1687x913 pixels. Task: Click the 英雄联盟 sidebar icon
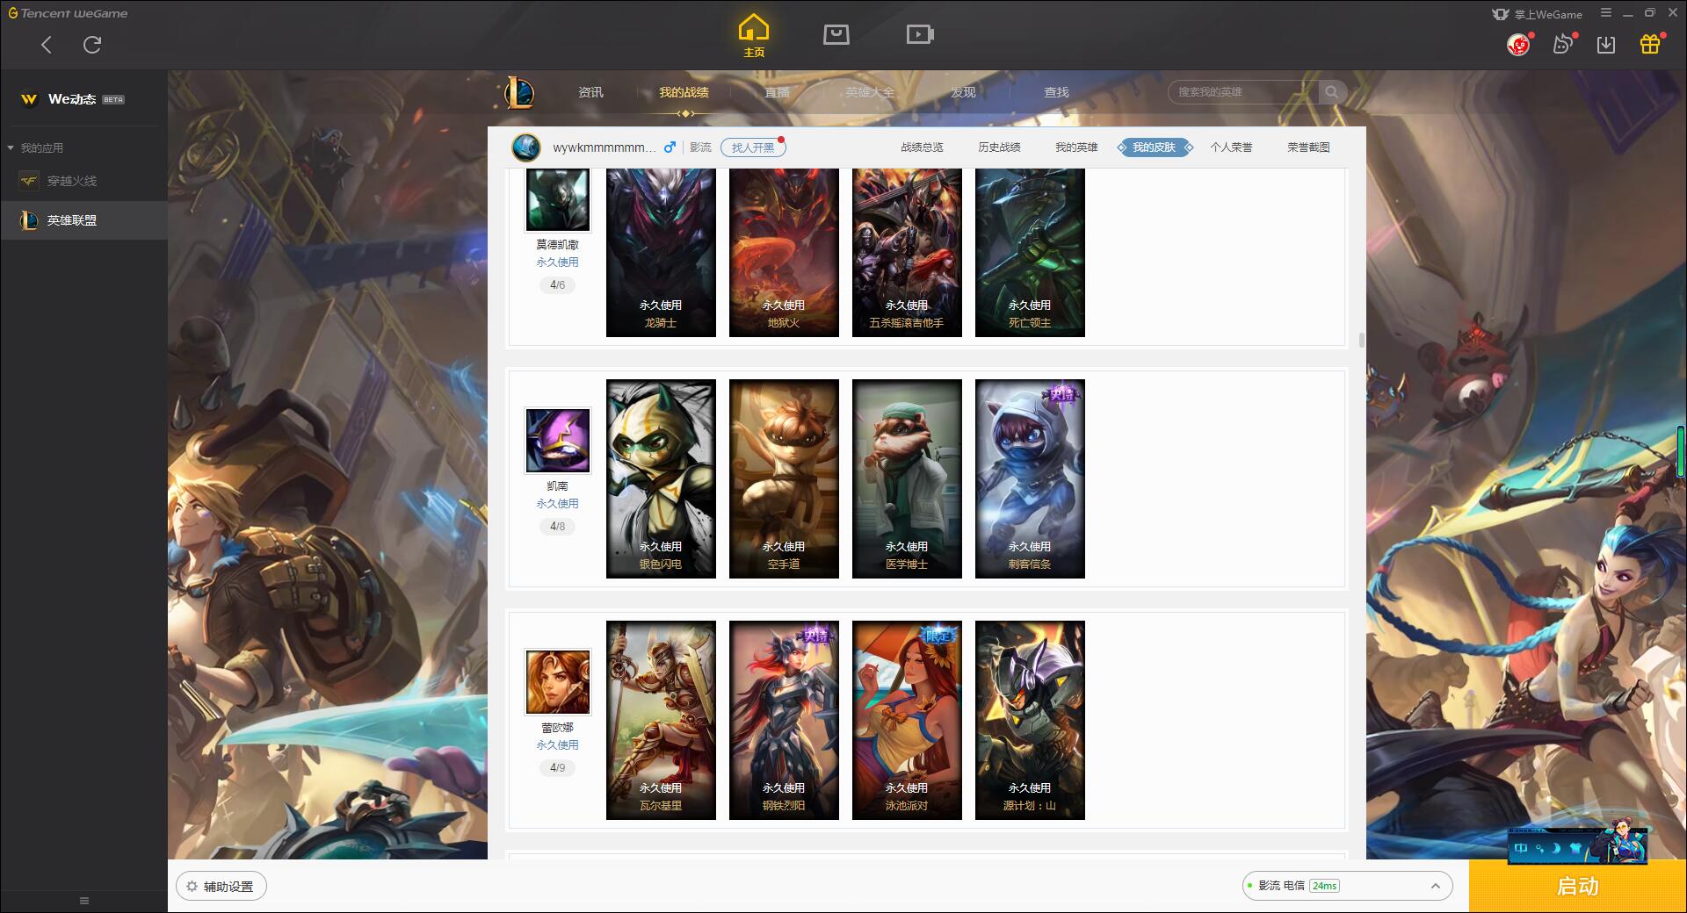tap(29, 220)
